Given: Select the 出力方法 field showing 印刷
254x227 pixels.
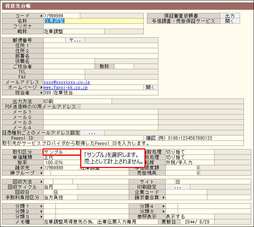Looking at the screenshot, I should coord(77,101).
